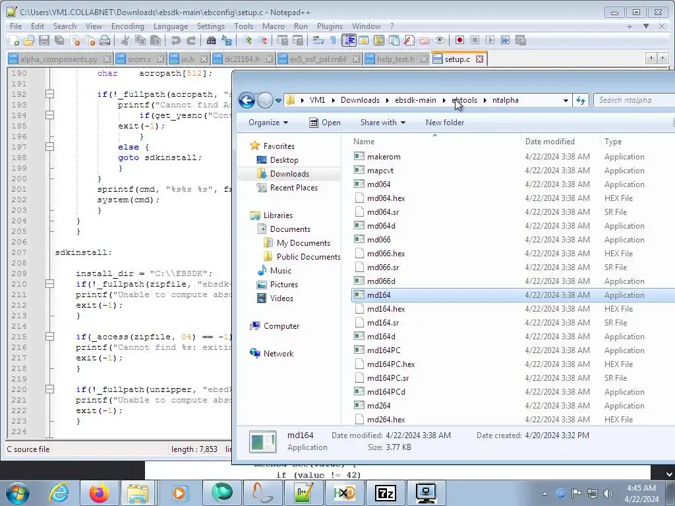
Task: Select Music in Libraries tree
Action: 280,270
